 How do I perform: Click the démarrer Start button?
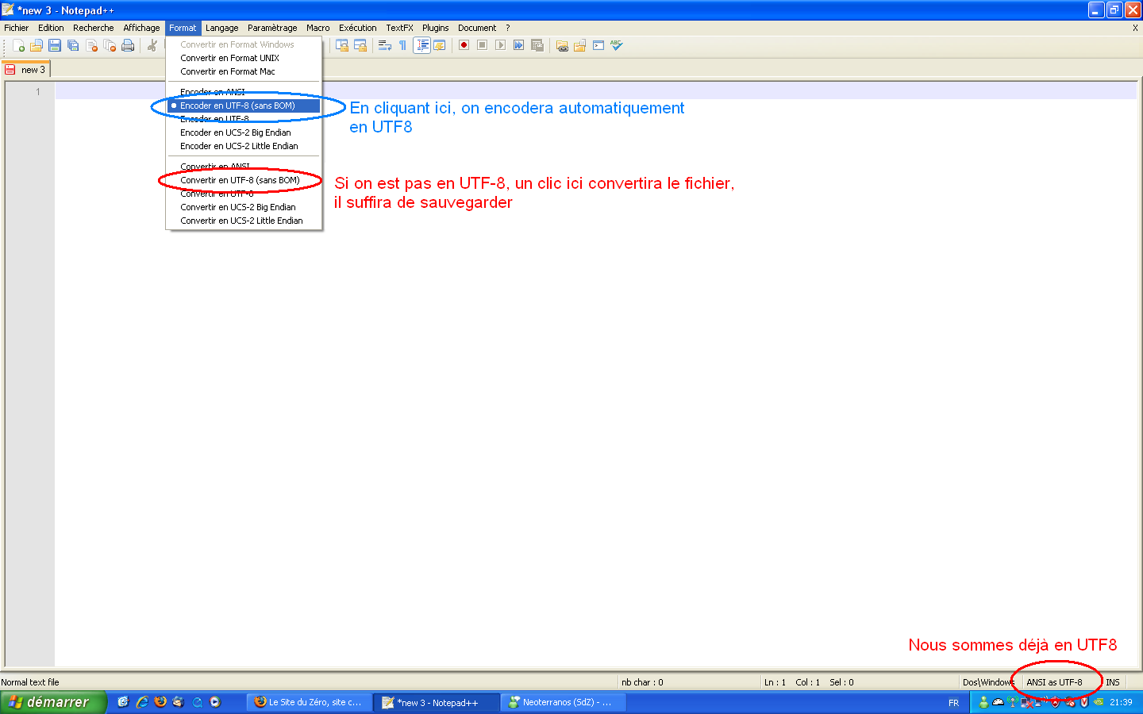[x=52, y=702]
